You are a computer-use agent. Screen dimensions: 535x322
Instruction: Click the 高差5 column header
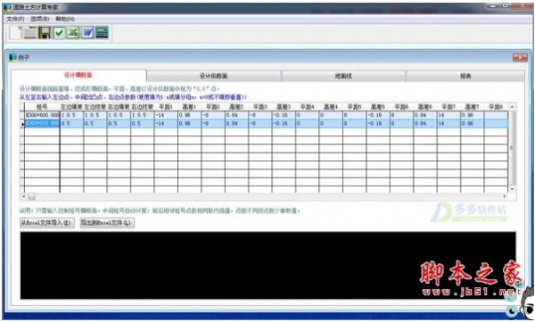coord(378,107)
